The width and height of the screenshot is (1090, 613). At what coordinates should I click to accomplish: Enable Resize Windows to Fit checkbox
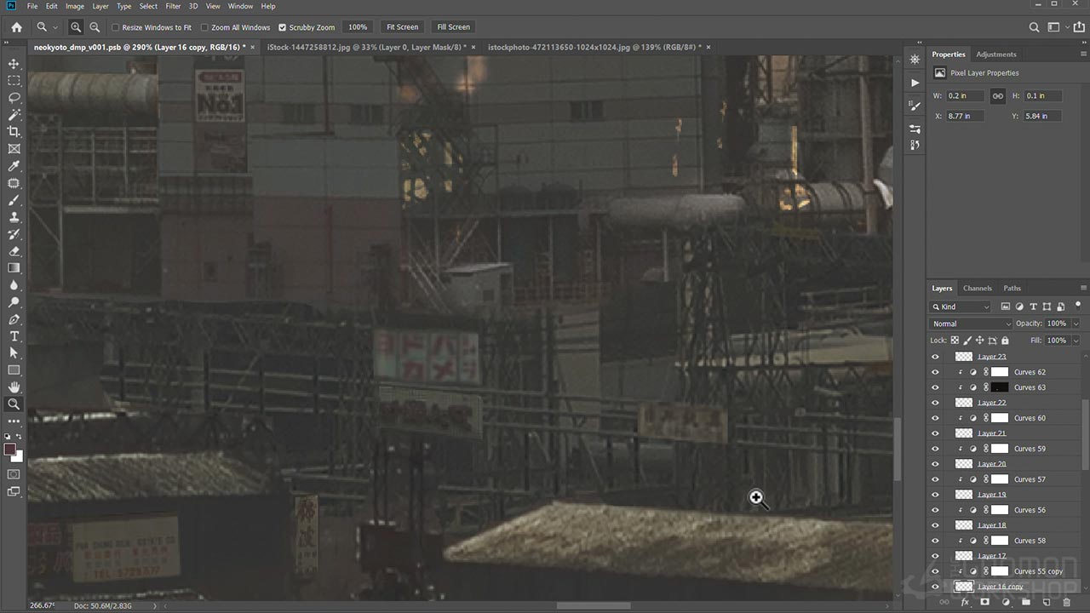pyautogui.click(x=116, y=27)
